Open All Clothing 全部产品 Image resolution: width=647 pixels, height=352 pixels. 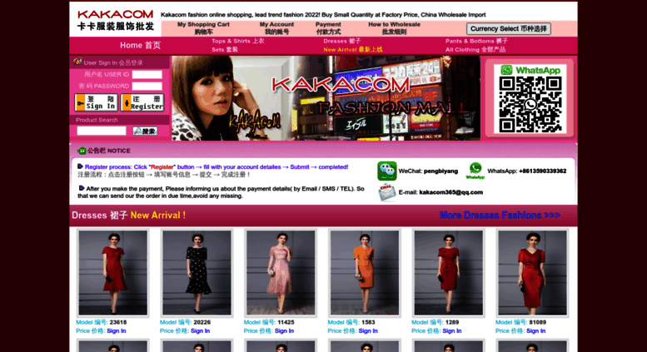click(475, 49)
